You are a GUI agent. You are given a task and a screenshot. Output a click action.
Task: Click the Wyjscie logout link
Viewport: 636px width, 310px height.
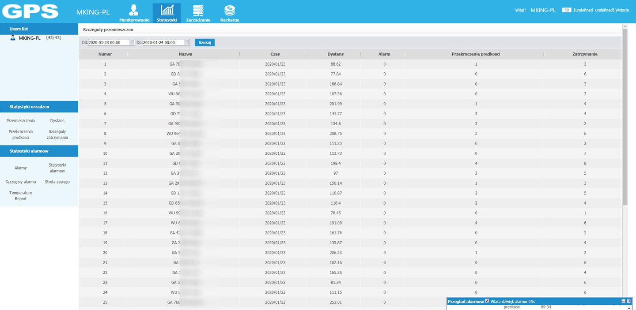click(622, 10)
